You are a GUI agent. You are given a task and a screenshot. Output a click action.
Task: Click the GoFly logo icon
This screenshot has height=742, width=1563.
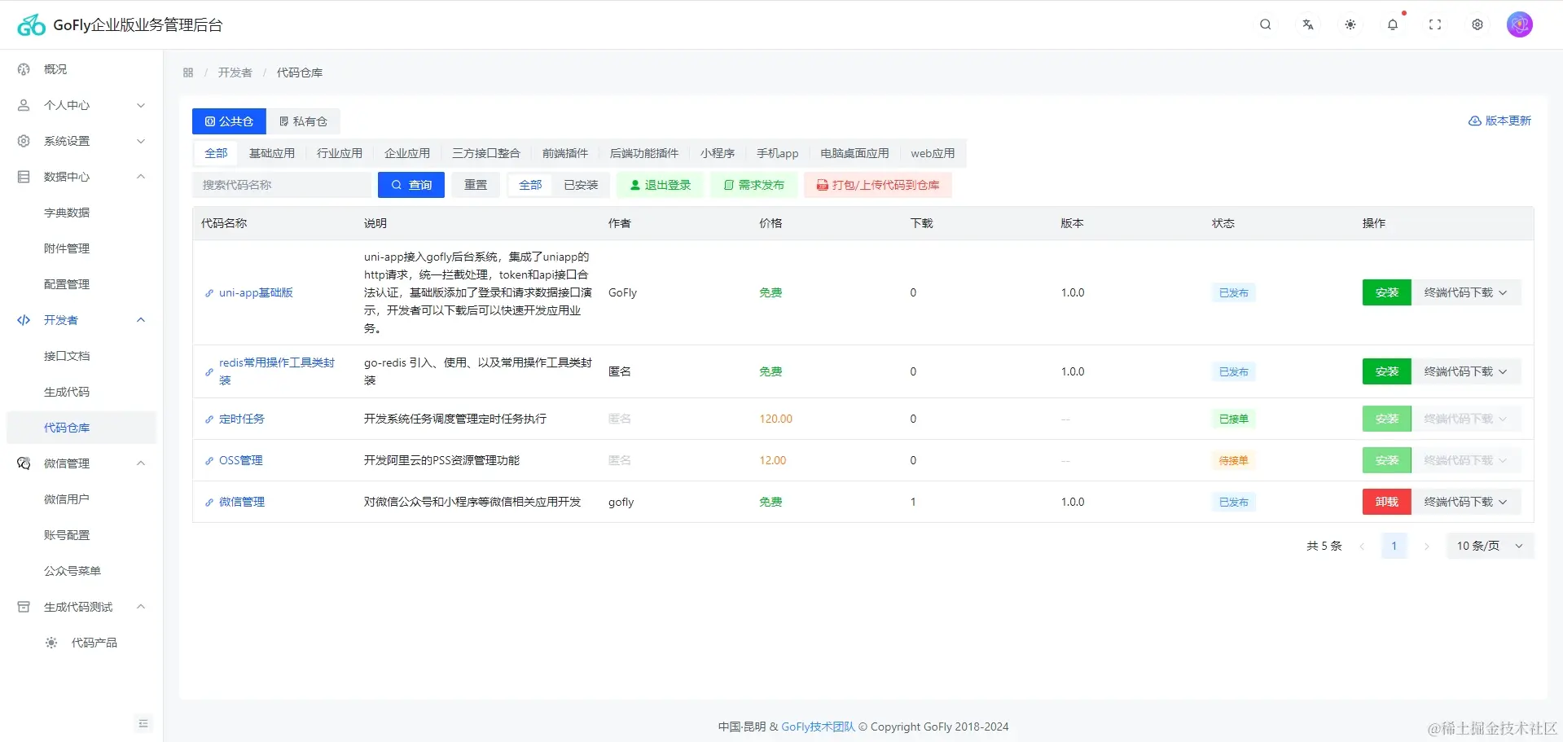pyautogui.click(x=32, y=25)
